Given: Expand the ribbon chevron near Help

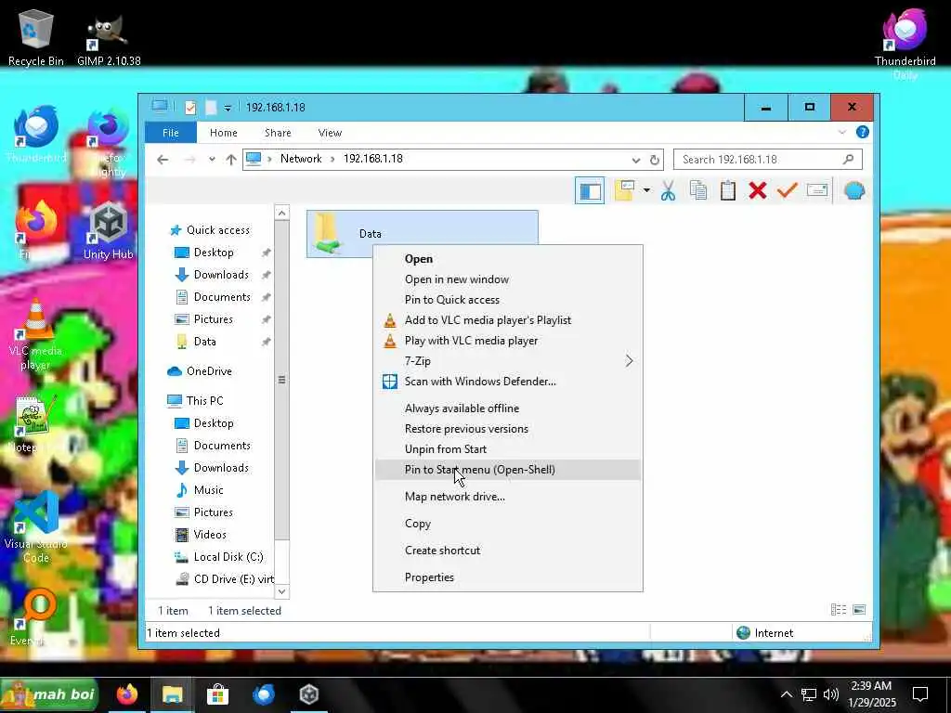Looking at the screenshot, I should (x=841, y=132).
